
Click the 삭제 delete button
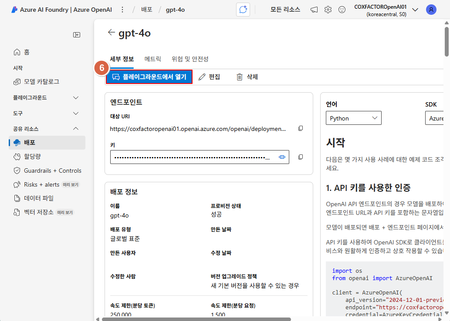coord(247,77)
